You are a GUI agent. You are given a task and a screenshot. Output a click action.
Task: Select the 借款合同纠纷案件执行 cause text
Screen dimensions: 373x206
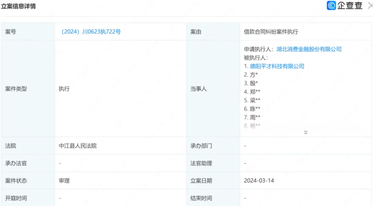click(x=271, y=32)
